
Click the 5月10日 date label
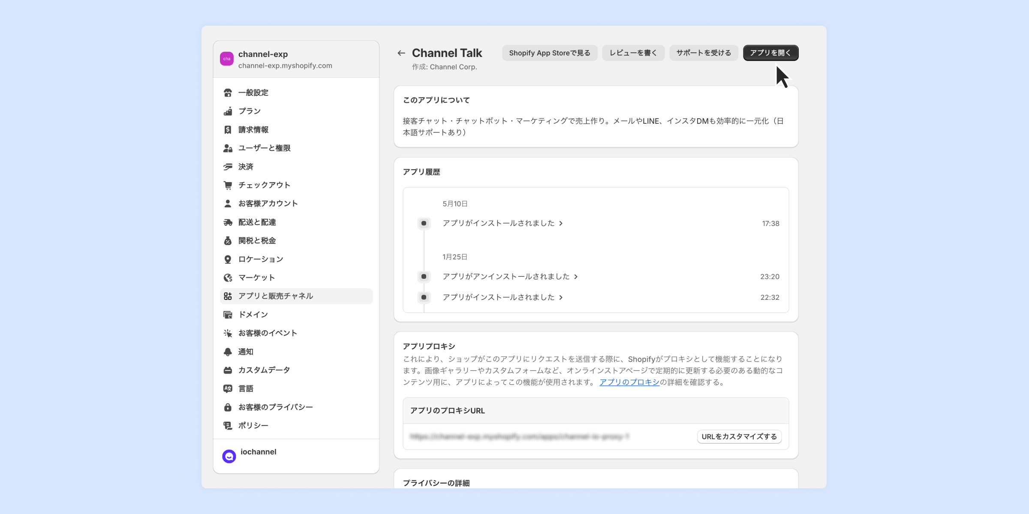455,204
